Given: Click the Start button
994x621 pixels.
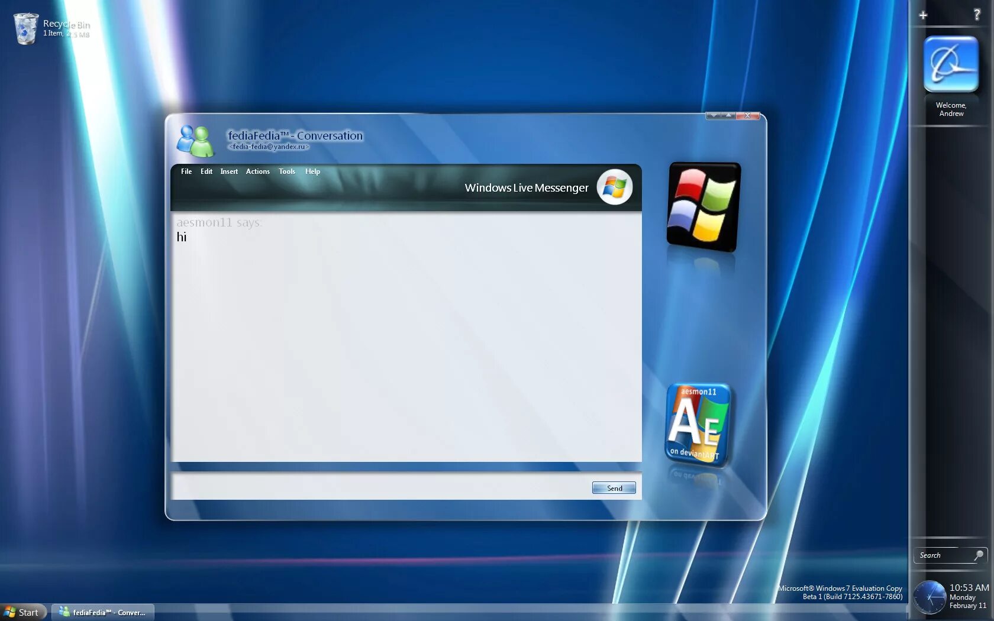Looking at the screenshot, I should point(22,612).
